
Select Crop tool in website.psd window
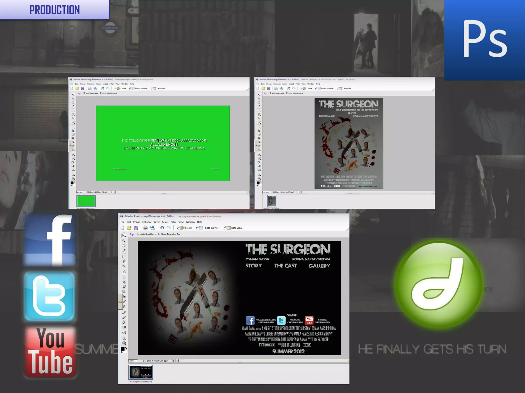point(124,282)
